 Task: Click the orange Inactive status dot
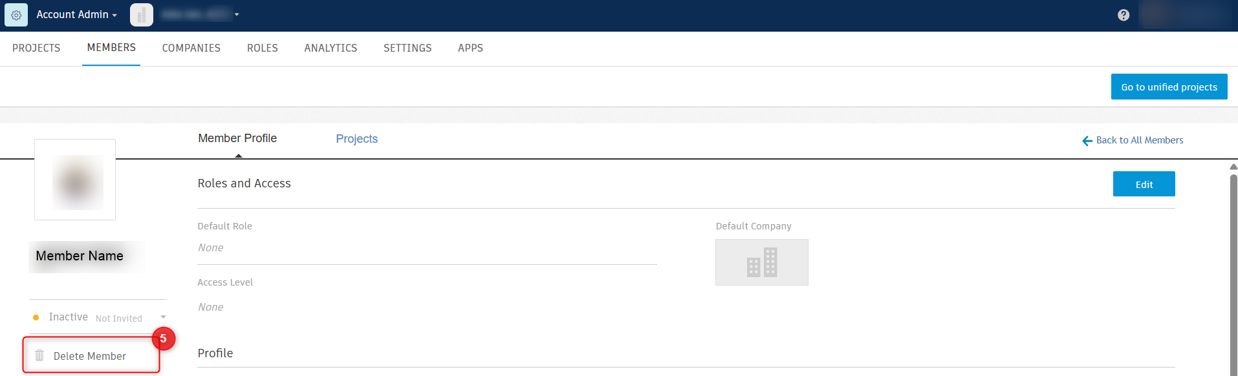(x=36, y=317)
